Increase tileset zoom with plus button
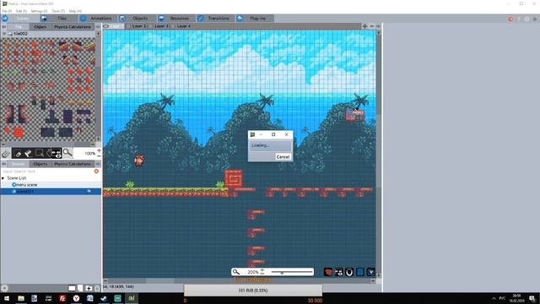This screenshot has width=540, height=304. click(100, 150)
